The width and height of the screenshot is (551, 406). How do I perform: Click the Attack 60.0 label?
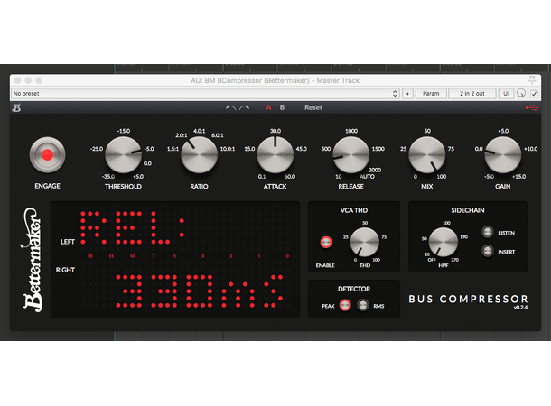[290, 177]
